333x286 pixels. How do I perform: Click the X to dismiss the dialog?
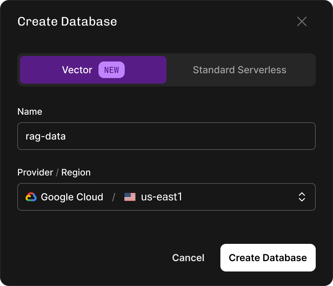point(302,21)
